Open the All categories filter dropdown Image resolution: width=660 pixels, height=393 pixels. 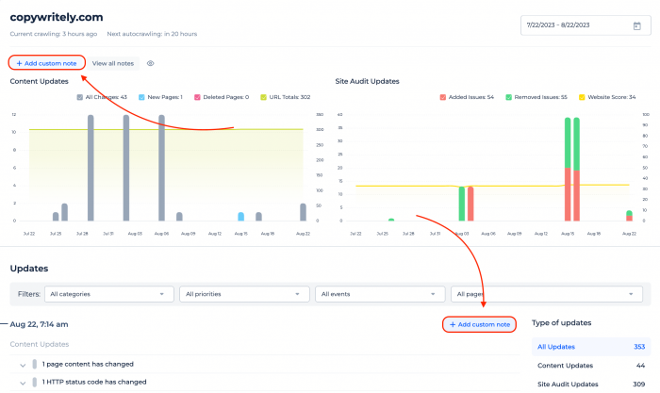109,294
